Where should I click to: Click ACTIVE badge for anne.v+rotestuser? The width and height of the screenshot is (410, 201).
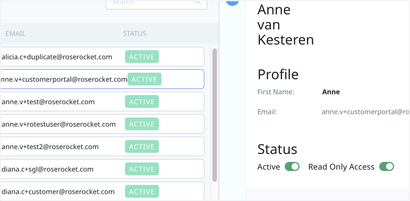coord(142,124)
